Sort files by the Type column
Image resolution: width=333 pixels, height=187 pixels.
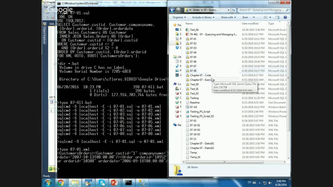[x=271, y=24]
